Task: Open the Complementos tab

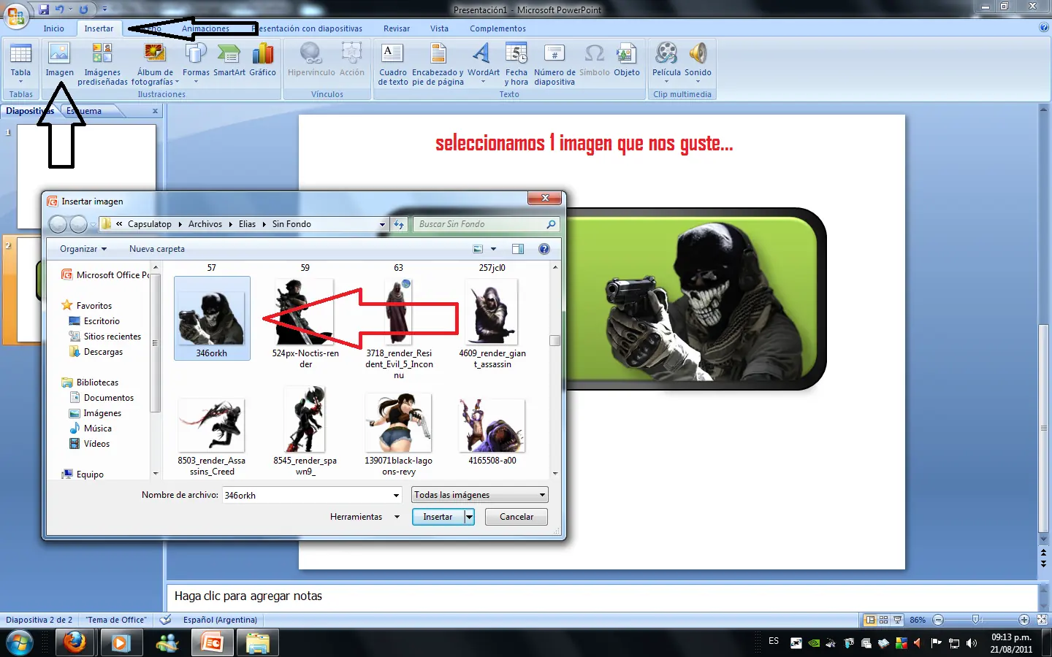Action: pyautogui.click(x=498, y=28)
